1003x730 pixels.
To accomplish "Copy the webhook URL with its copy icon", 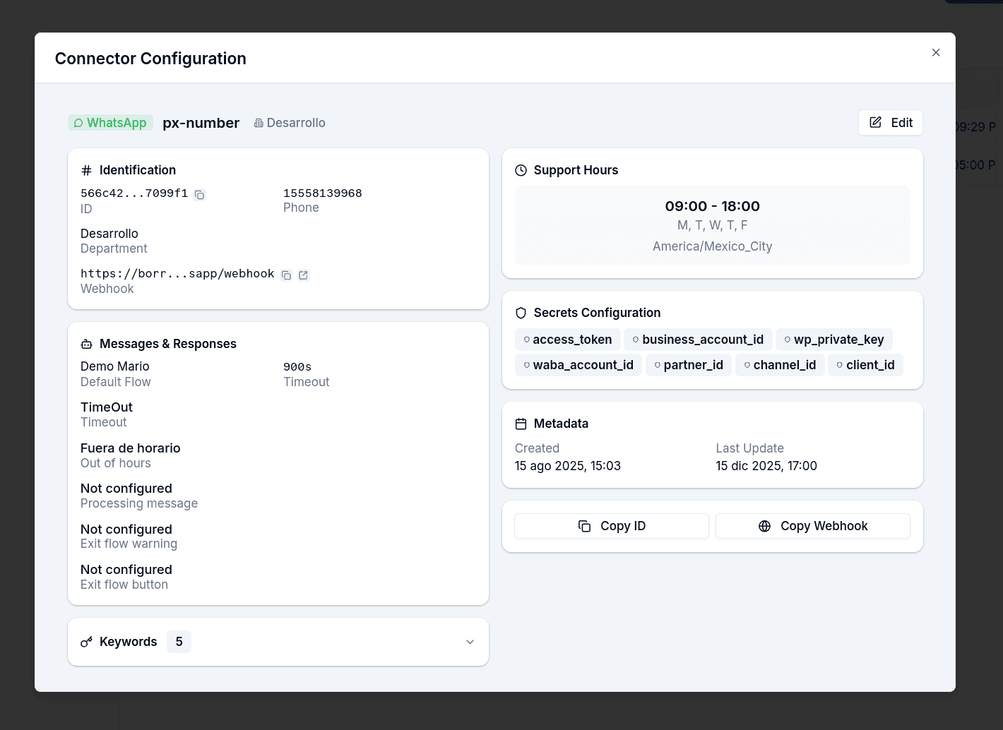I will point(286,275).
